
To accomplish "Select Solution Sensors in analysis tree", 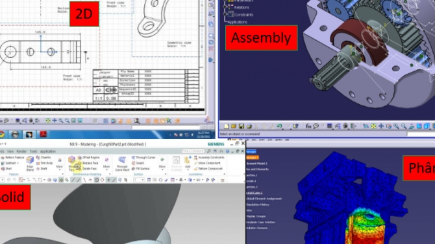I will (x=256, y=228).
